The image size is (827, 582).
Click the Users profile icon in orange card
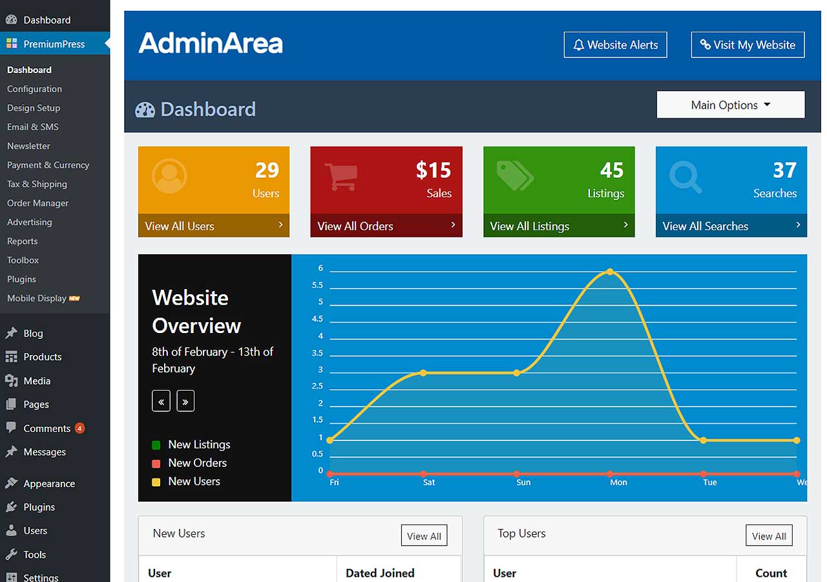pyautogui.click(x=169, y=175)
